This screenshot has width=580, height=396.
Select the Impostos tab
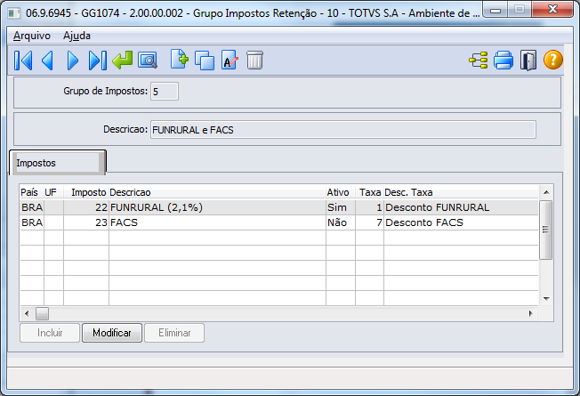click(57, 163)
